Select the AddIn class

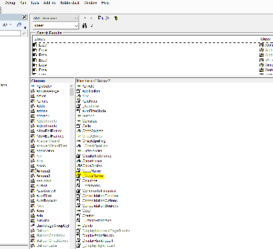(41, 106)
